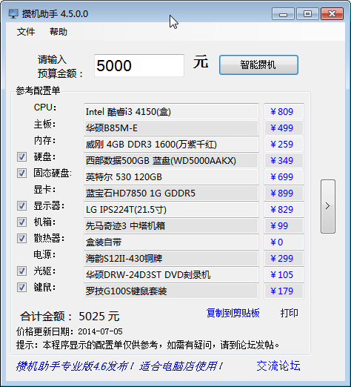Screen dimensions: 351x387
Task: Disable the 光驱 checkbox
Action: (21, 271)
